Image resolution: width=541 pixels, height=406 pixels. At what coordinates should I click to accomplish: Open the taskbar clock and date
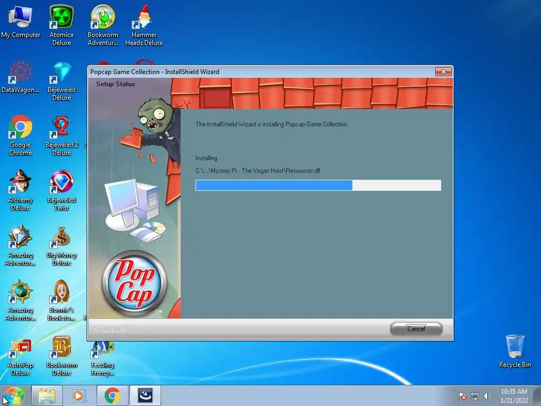point(514,396)
